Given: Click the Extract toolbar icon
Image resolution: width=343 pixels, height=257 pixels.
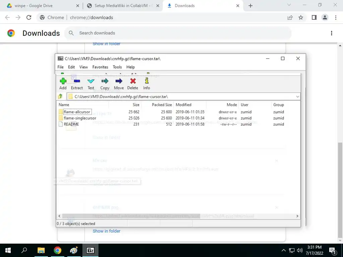Looking at the screenshot, I should 77,84.
